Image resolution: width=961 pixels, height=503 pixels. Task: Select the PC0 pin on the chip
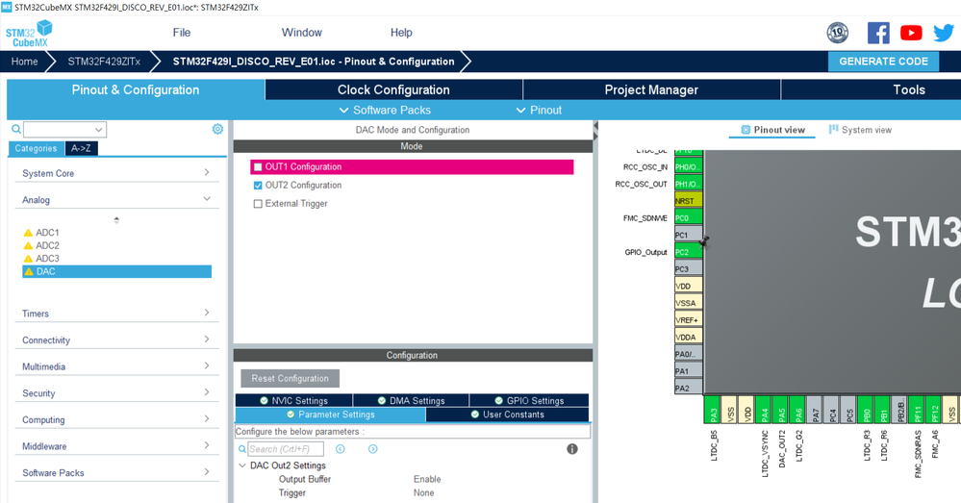[688, 217]
